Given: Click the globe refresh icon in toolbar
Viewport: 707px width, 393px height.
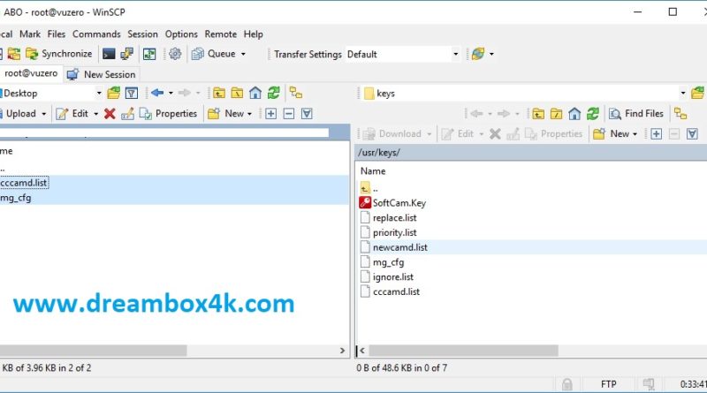Looking at the screenshot, I should tap(478, 54).
